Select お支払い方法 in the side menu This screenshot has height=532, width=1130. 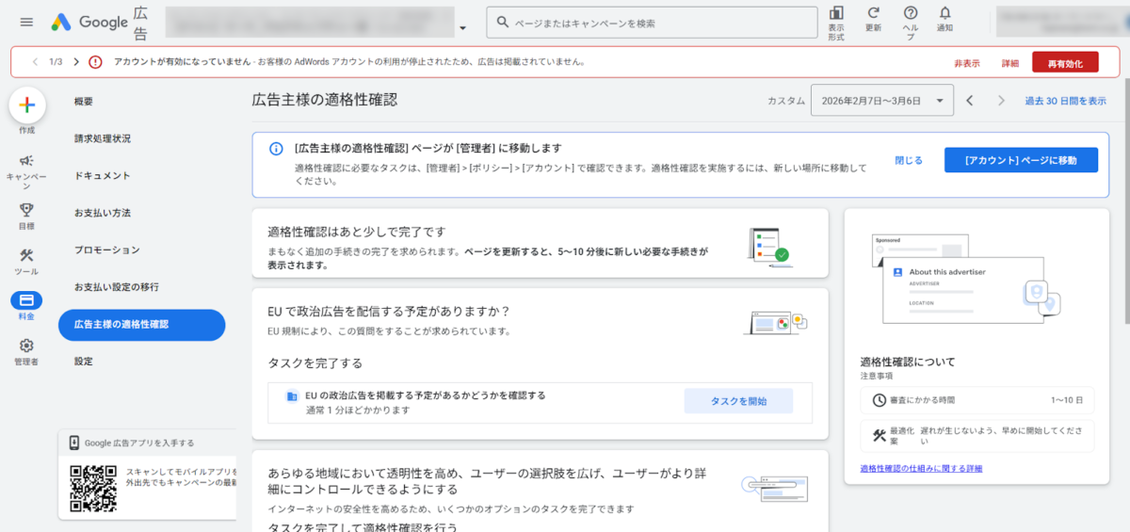coord(103,213)
